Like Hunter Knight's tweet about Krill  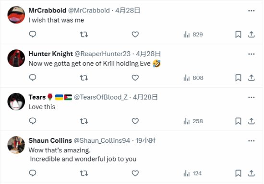tap(135, 78)
